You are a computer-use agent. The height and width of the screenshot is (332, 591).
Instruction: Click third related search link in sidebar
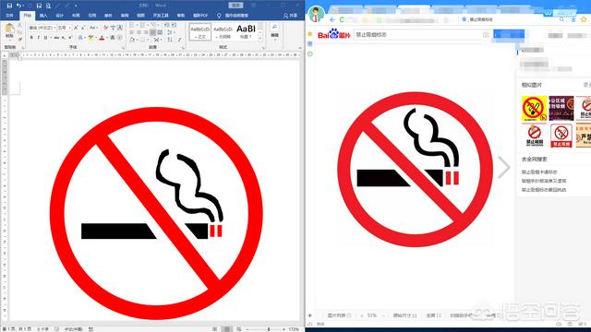[544, 190]
